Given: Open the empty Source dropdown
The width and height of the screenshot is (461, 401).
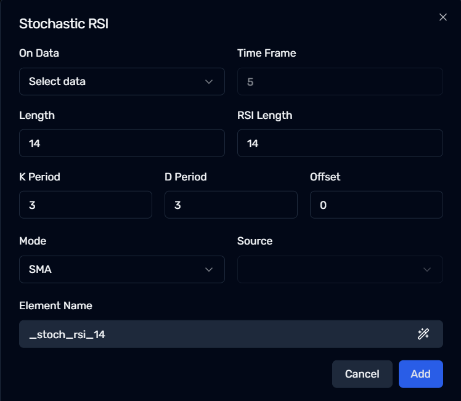Looking at the screenshot, I should 340,269.
